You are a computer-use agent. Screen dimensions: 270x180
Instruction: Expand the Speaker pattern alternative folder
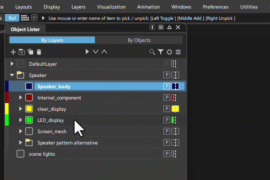(x=20, y=143)
